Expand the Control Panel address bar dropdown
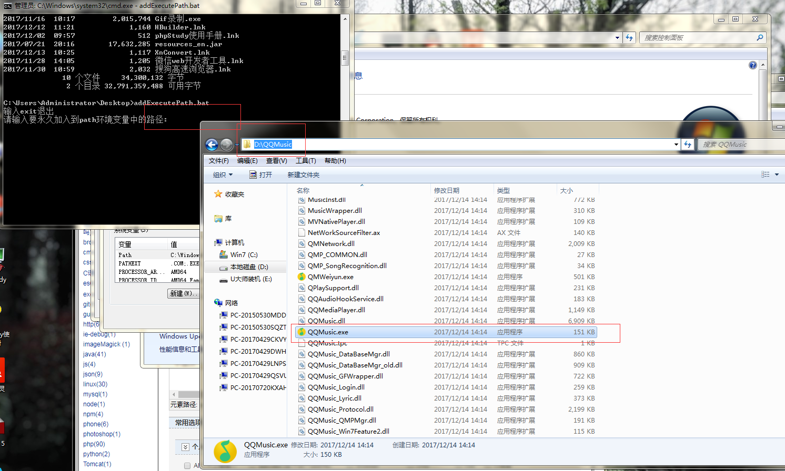 pos(617,38)
